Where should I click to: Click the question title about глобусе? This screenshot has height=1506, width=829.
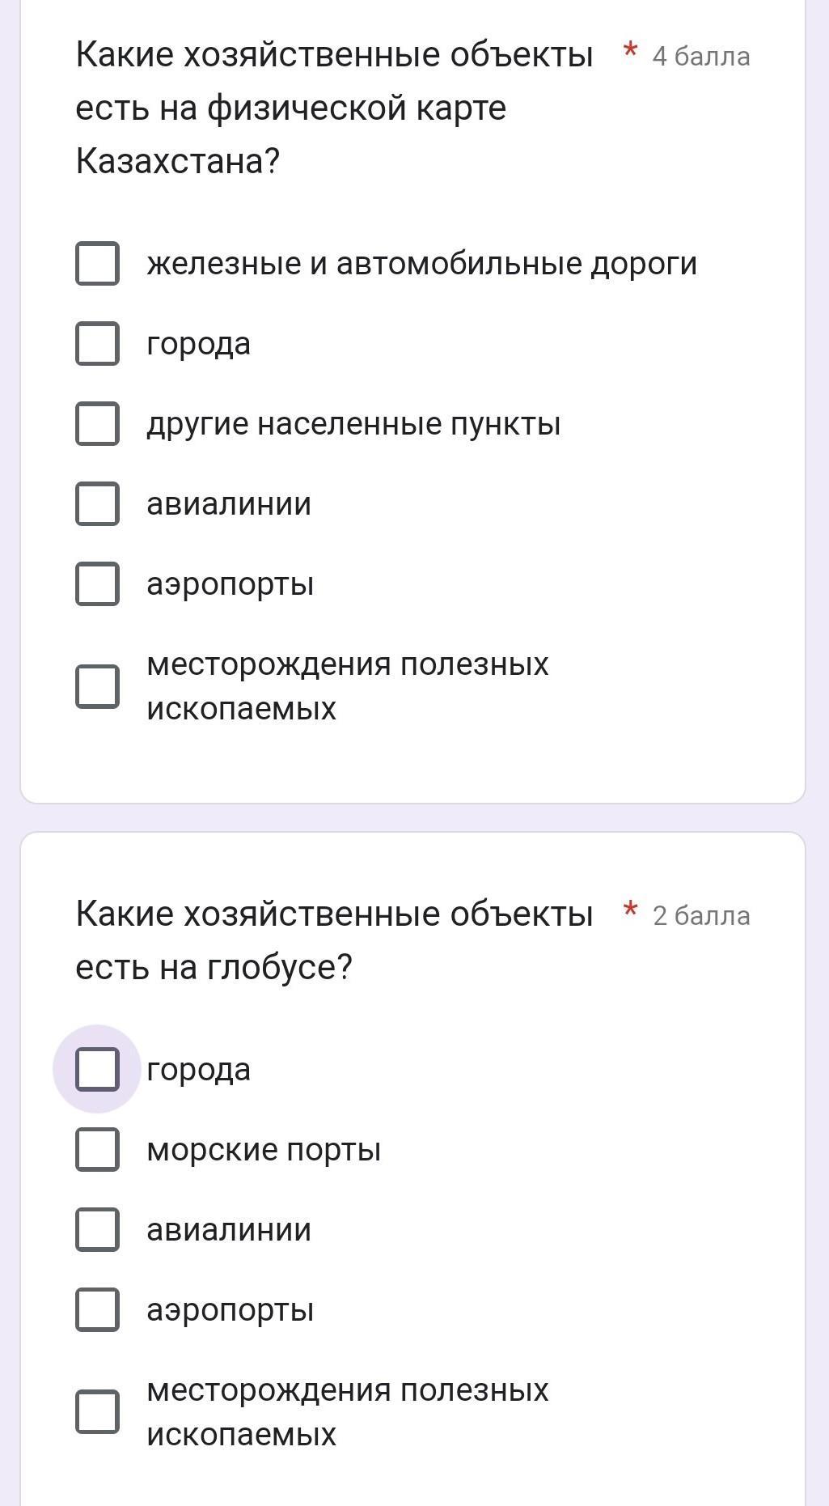[334, 940]
